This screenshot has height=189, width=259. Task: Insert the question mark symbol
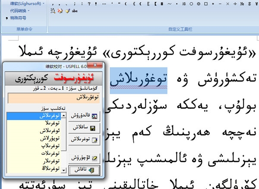pyautogui.click(x=89, y=4)
